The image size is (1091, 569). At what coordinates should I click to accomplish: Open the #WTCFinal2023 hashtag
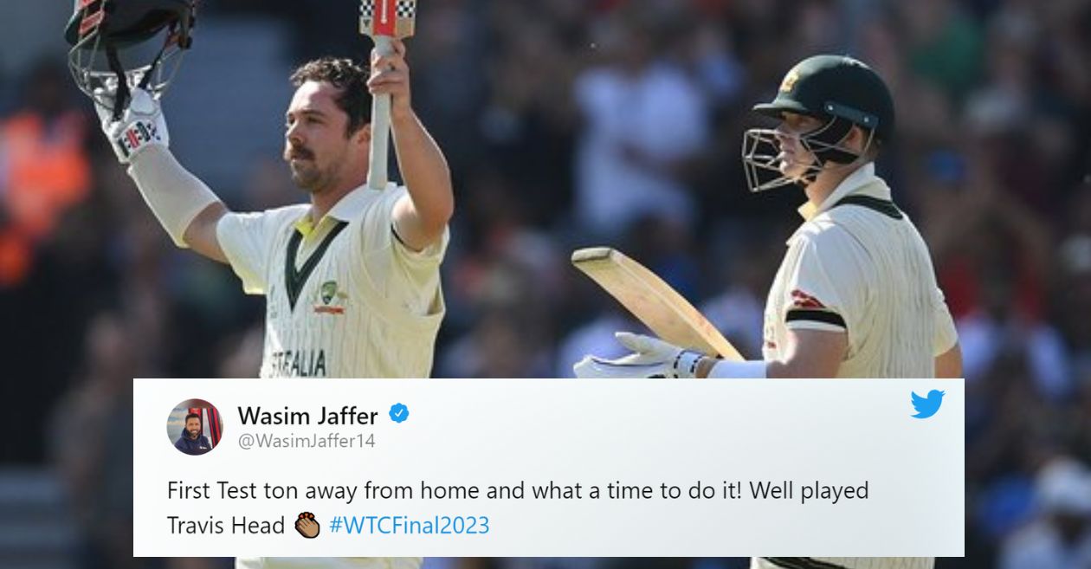(410, 525)
